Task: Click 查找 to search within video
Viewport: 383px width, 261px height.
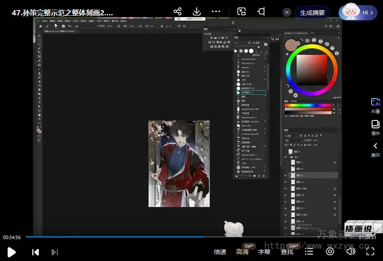Action: point(287,252)
